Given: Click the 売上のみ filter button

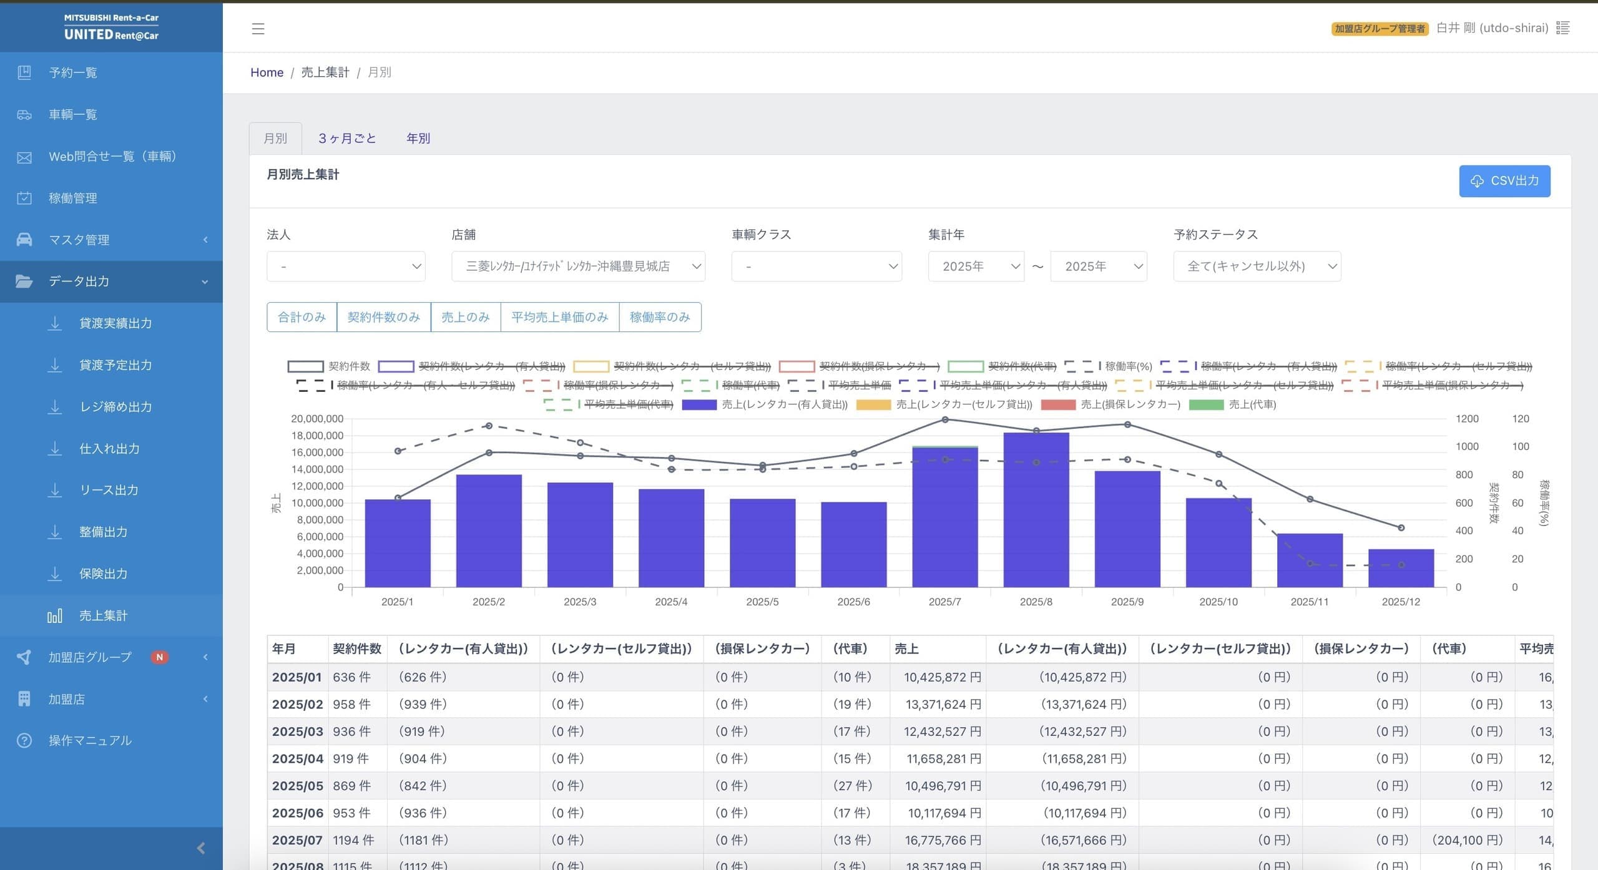Looking at the screenshot, I should coord(465,317).
